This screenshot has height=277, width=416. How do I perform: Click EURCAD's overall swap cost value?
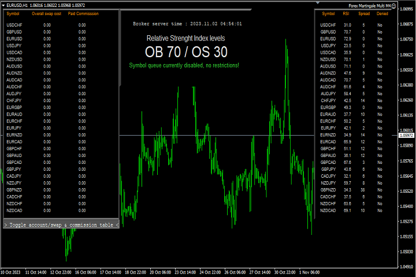(47, 142)
